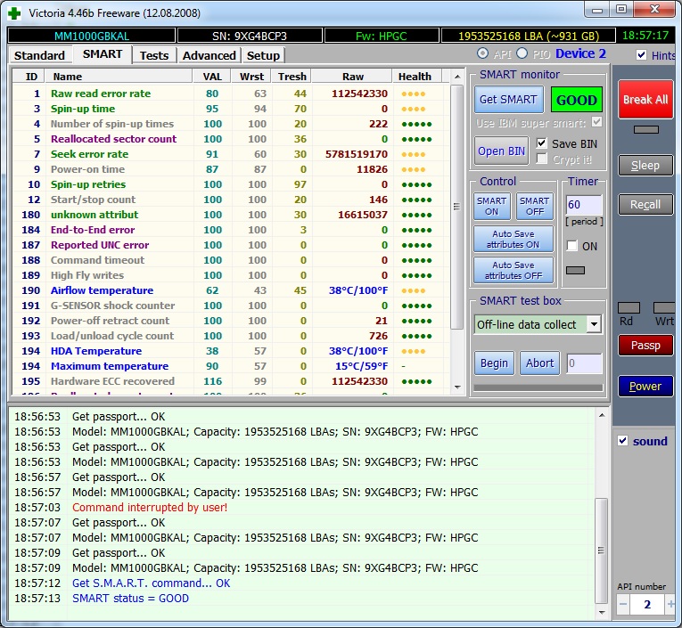The width and height of the screenshot is (682, 628).
Task: Click the Device 2 label
Action: (580, 53)
